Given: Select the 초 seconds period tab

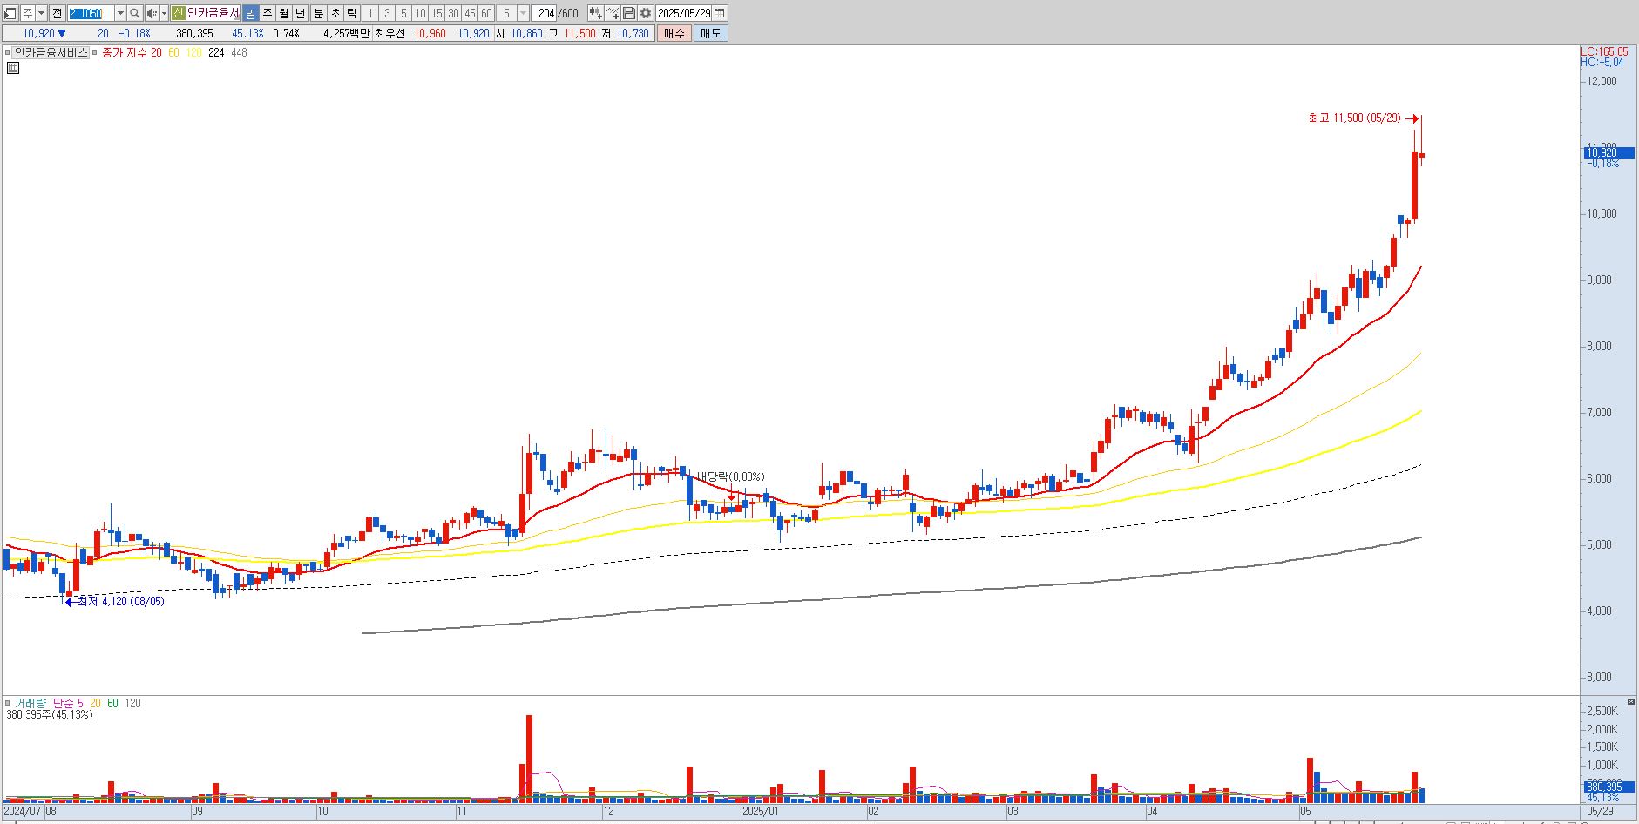Looking at the screenshot, I should tap(335, 13).
